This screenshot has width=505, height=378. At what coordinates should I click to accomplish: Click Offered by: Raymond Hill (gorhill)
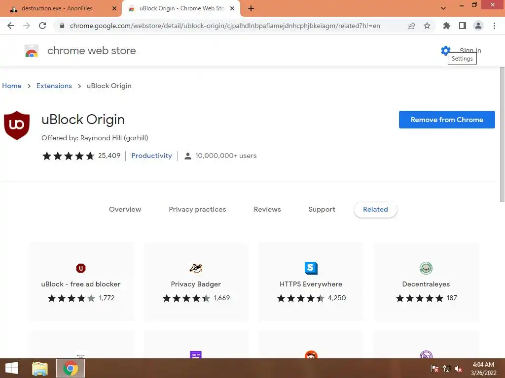point(95,138)
